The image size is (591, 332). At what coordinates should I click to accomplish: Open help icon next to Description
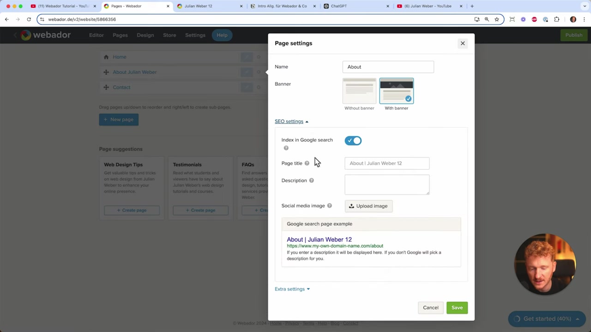311,180
